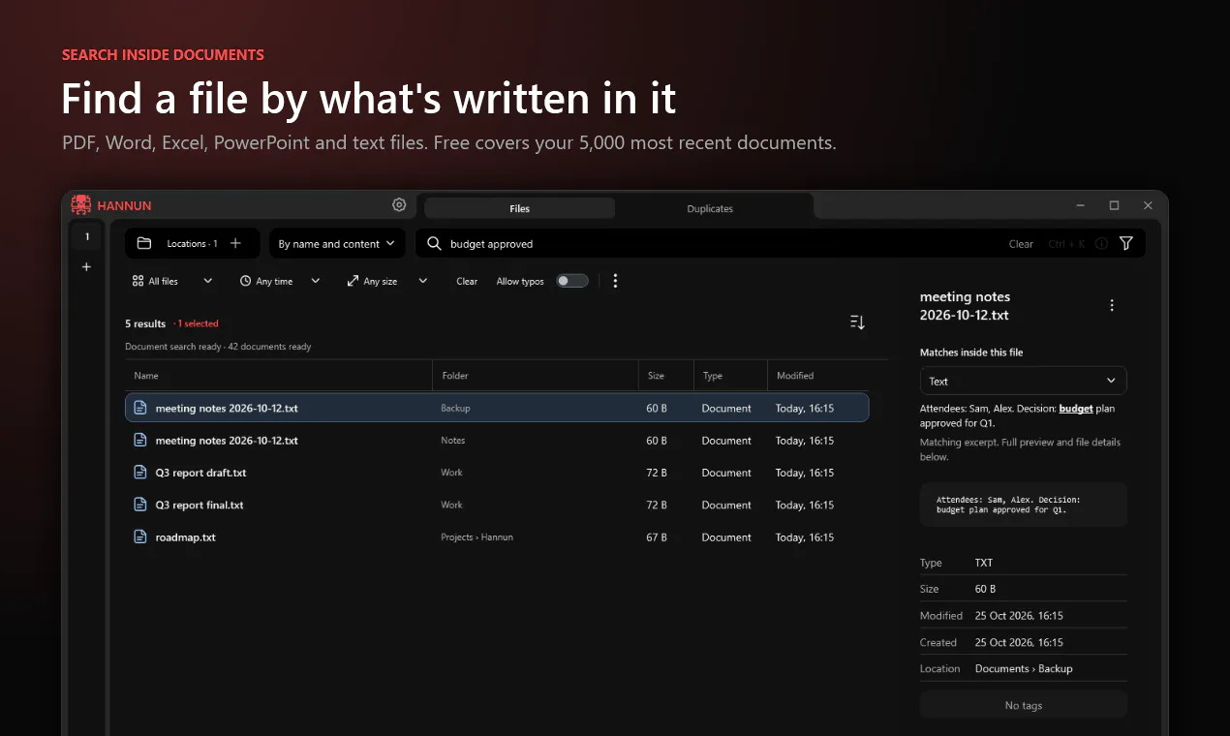Click the add location plus icon
Screen dimensions: 1230x736
(235, 243)
